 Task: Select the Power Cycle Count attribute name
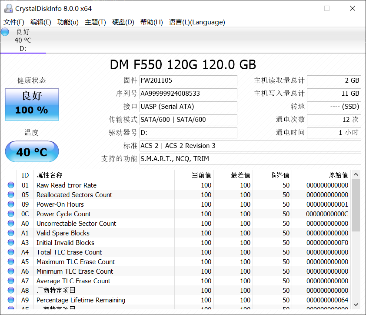64,214
